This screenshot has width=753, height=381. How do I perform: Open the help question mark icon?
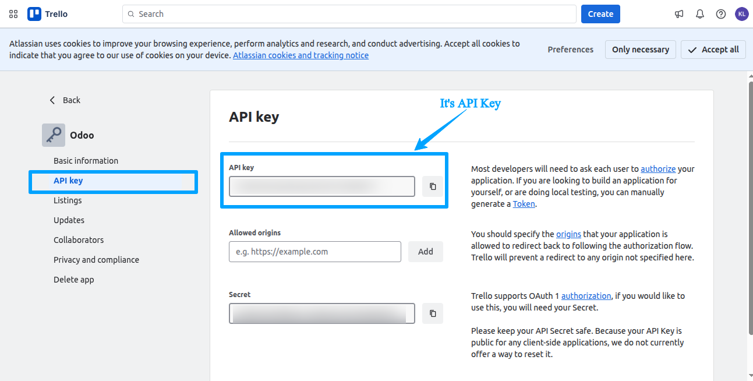pyautogui.click(x=721, y=14)
